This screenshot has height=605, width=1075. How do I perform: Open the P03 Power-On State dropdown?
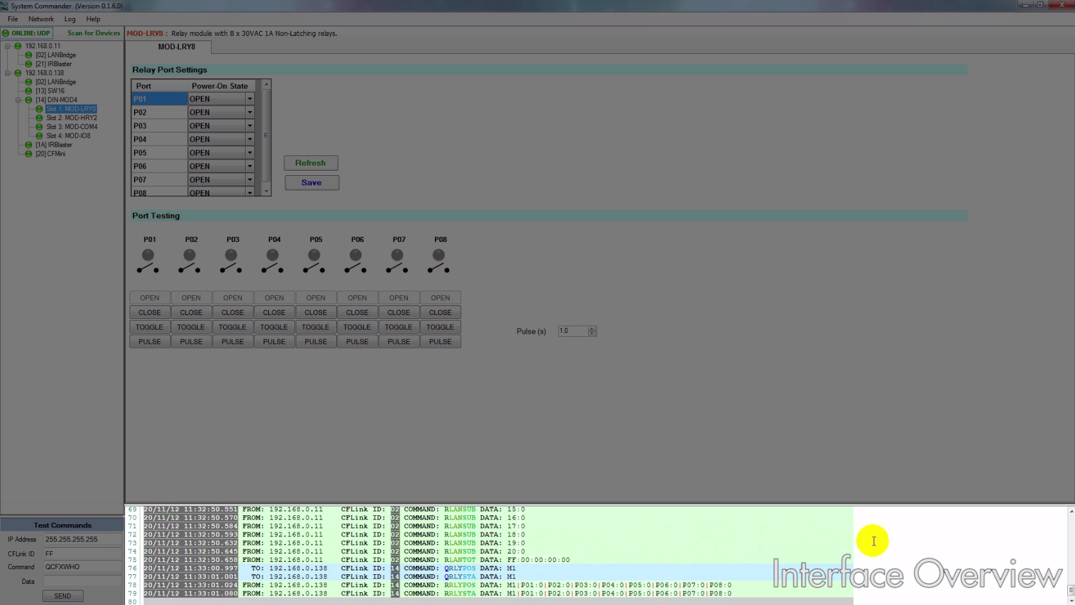point(250,126)
